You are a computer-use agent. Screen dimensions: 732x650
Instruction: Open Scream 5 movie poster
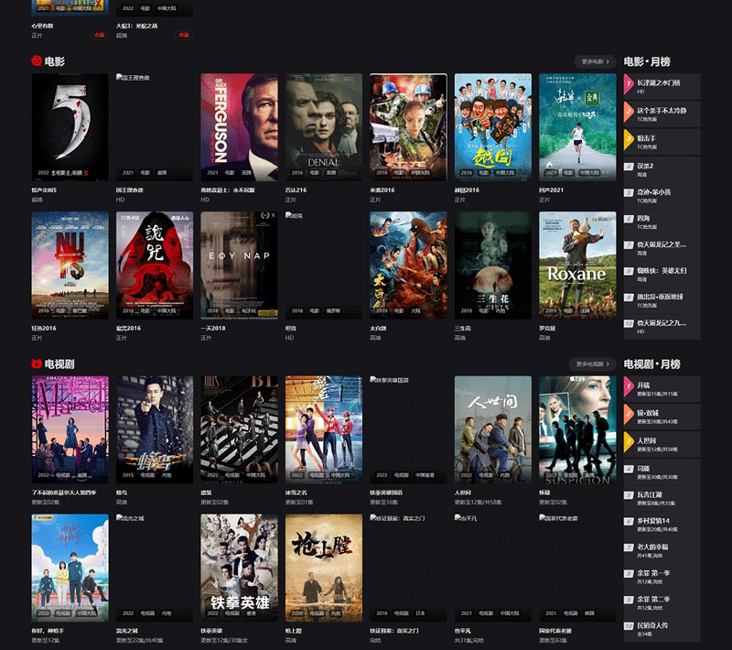tap(70, 127)
